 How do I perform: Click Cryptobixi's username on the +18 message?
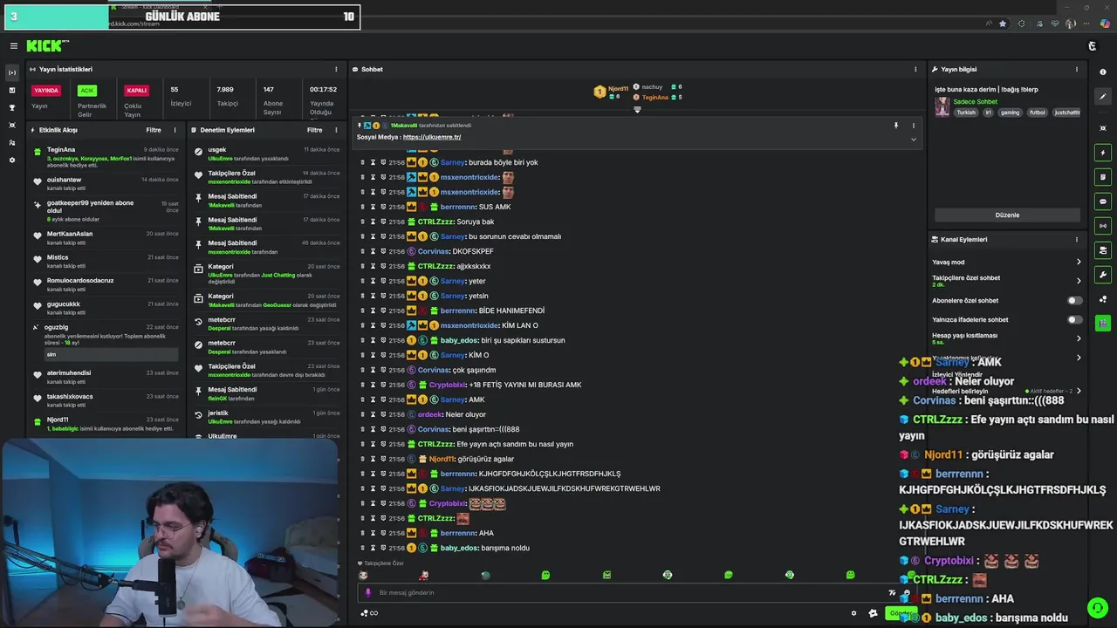[x=445, y=385]
